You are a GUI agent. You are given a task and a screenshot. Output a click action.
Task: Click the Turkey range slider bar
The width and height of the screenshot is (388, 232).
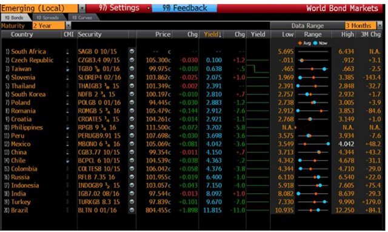[313, 202]
